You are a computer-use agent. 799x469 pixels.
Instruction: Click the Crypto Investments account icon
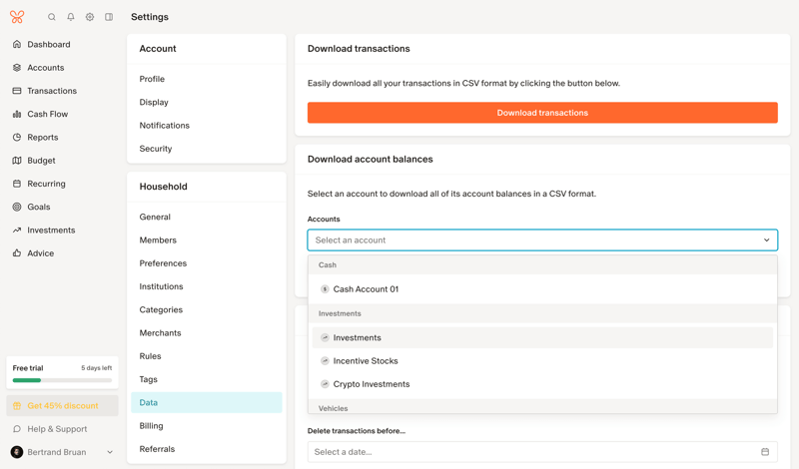(x=325, y=384)
